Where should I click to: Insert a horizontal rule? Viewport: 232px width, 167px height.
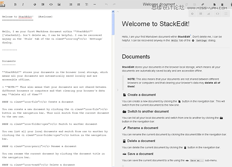95,5
